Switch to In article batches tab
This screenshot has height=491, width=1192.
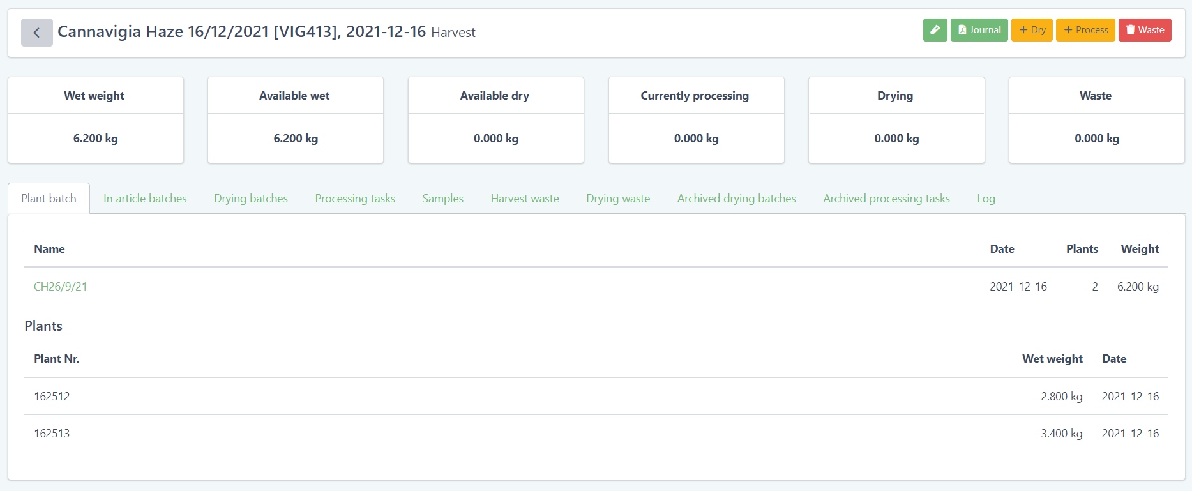click(145, 199)
